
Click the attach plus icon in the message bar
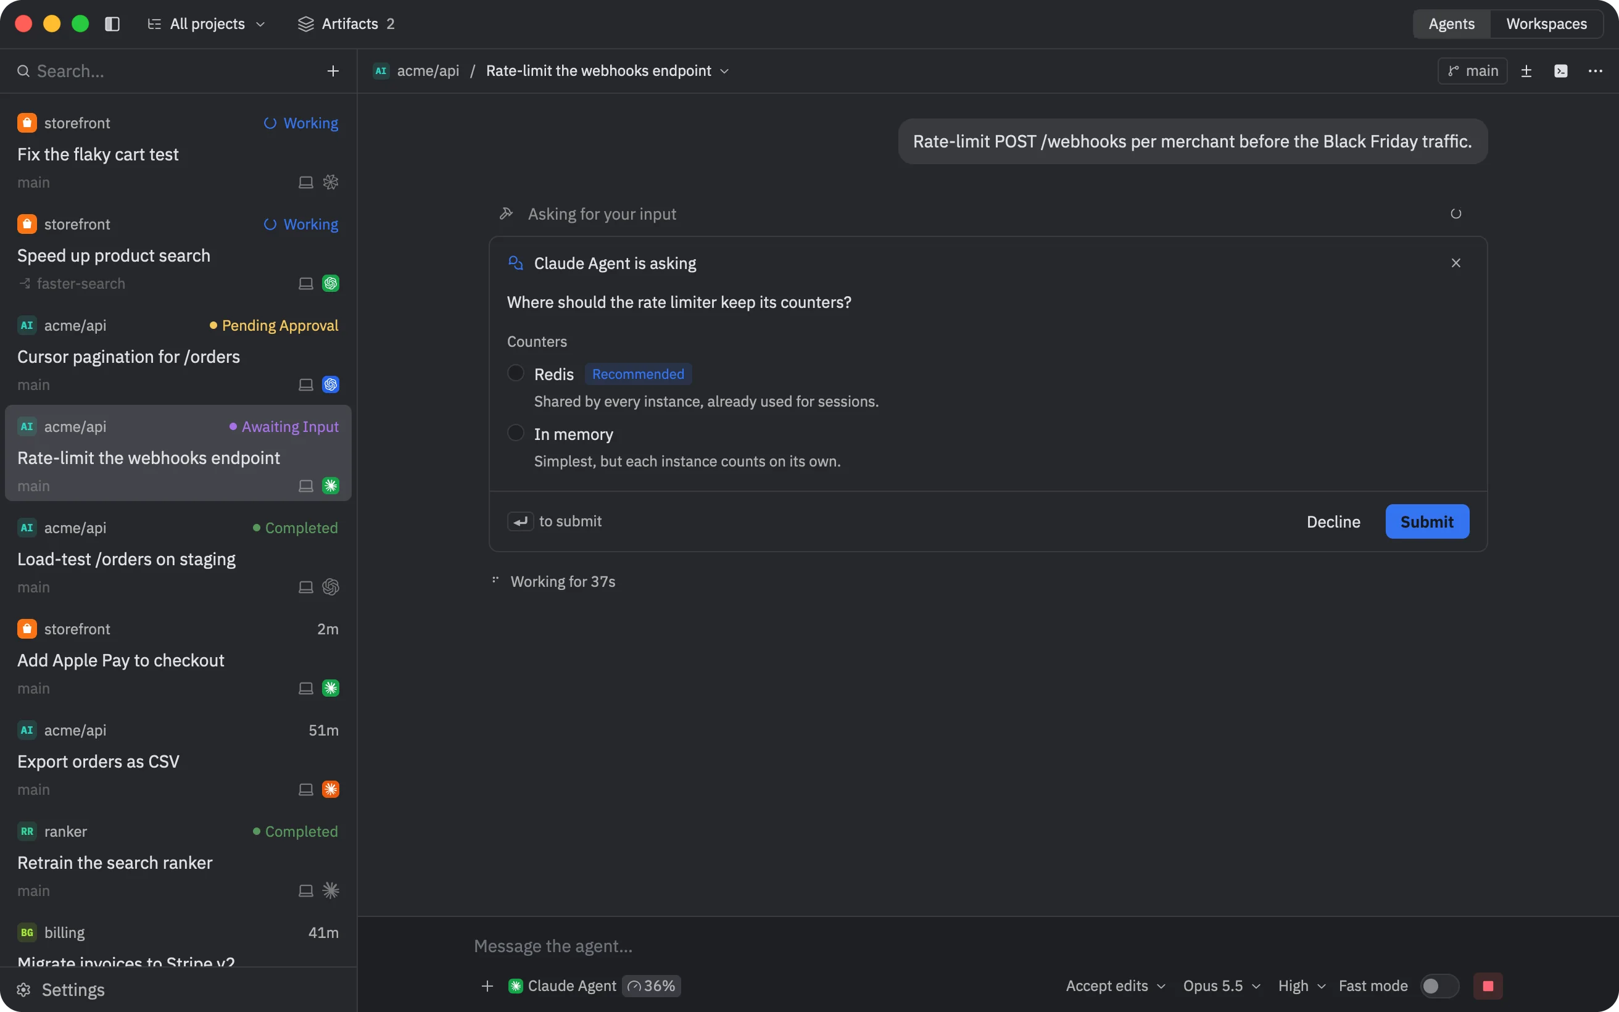click(x=487, y=986)
